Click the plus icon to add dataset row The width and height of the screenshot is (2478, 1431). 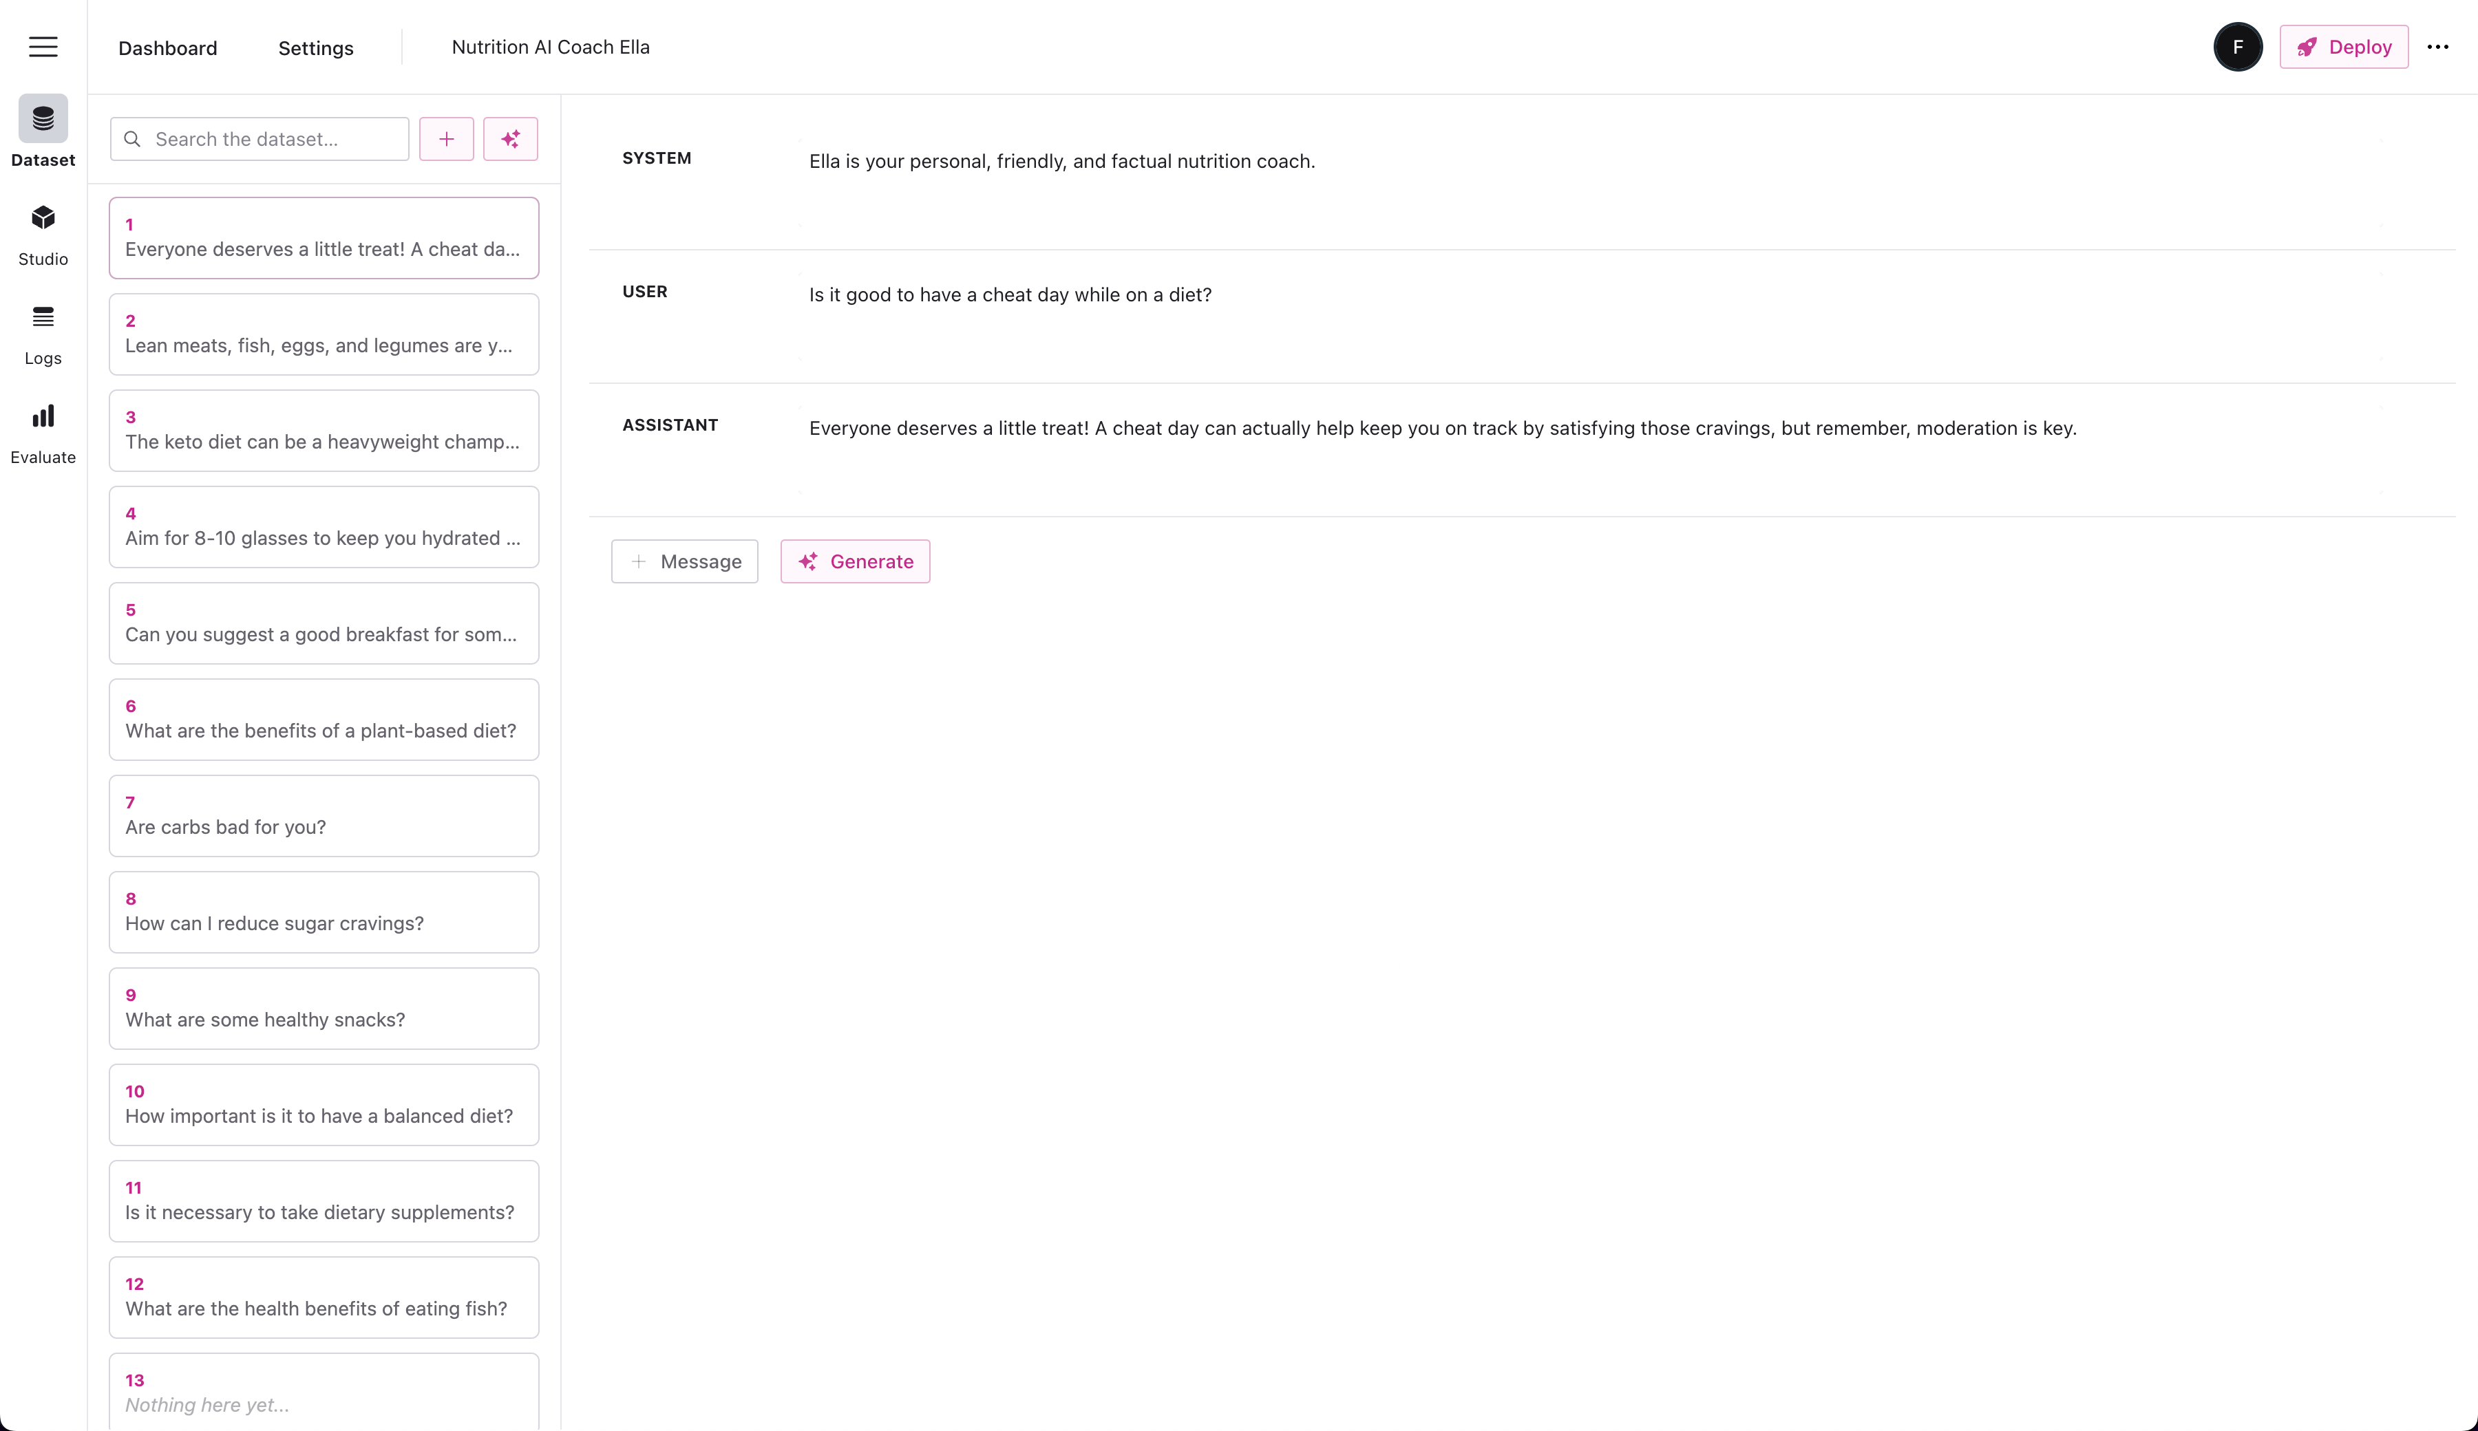coord(447,140)
